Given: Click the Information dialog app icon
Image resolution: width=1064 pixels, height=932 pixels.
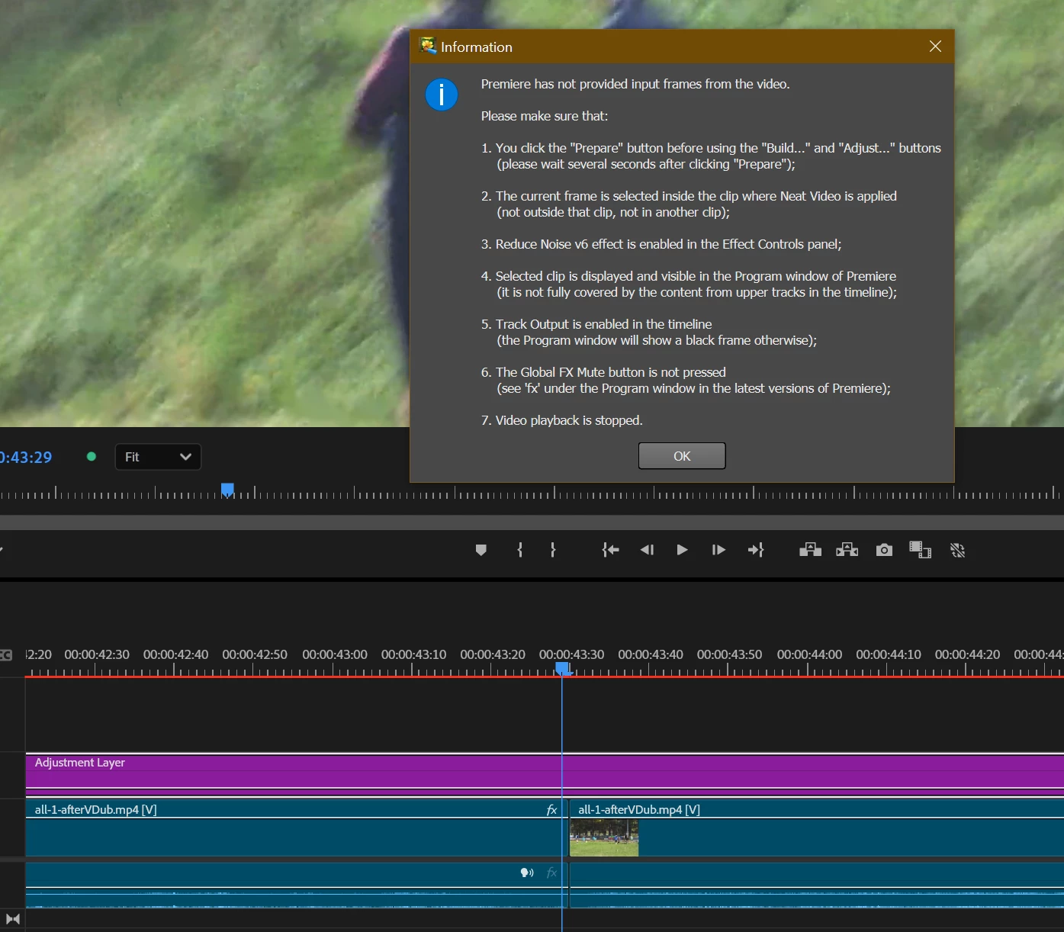Looking at the screenshot, I should coord(428,46).
